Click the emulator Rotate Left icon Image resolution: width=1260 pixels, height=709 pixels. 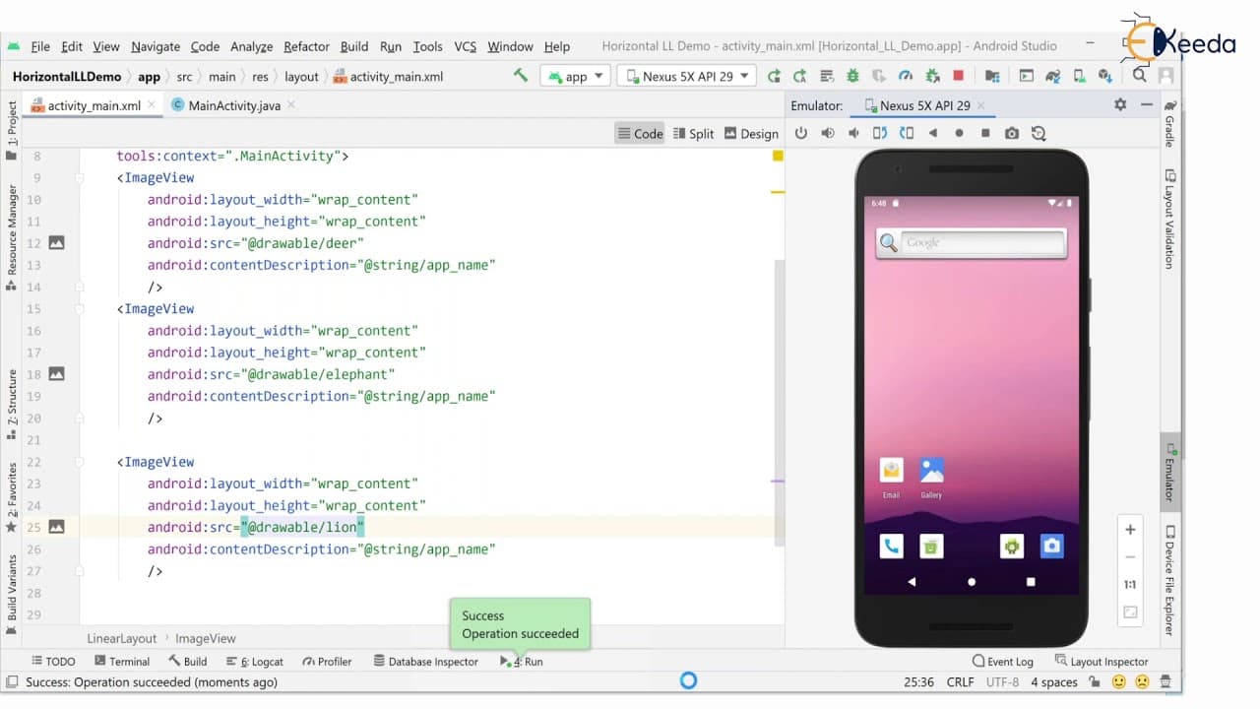[880, 133]
